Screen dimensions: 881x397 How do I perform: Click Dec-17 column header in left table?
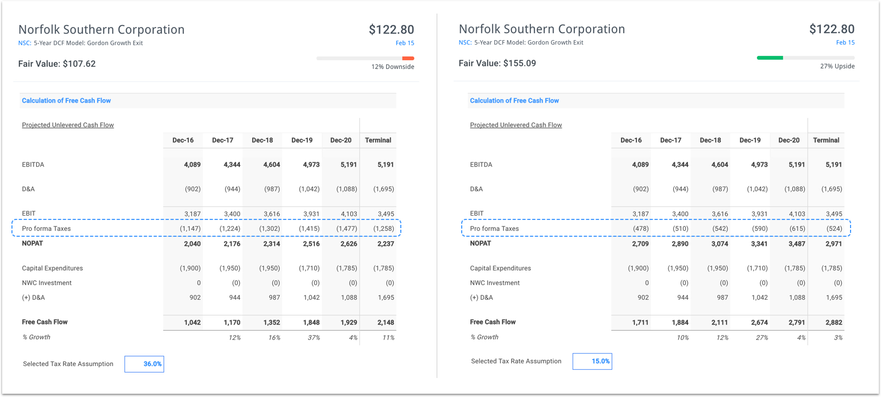click(222, 140)
